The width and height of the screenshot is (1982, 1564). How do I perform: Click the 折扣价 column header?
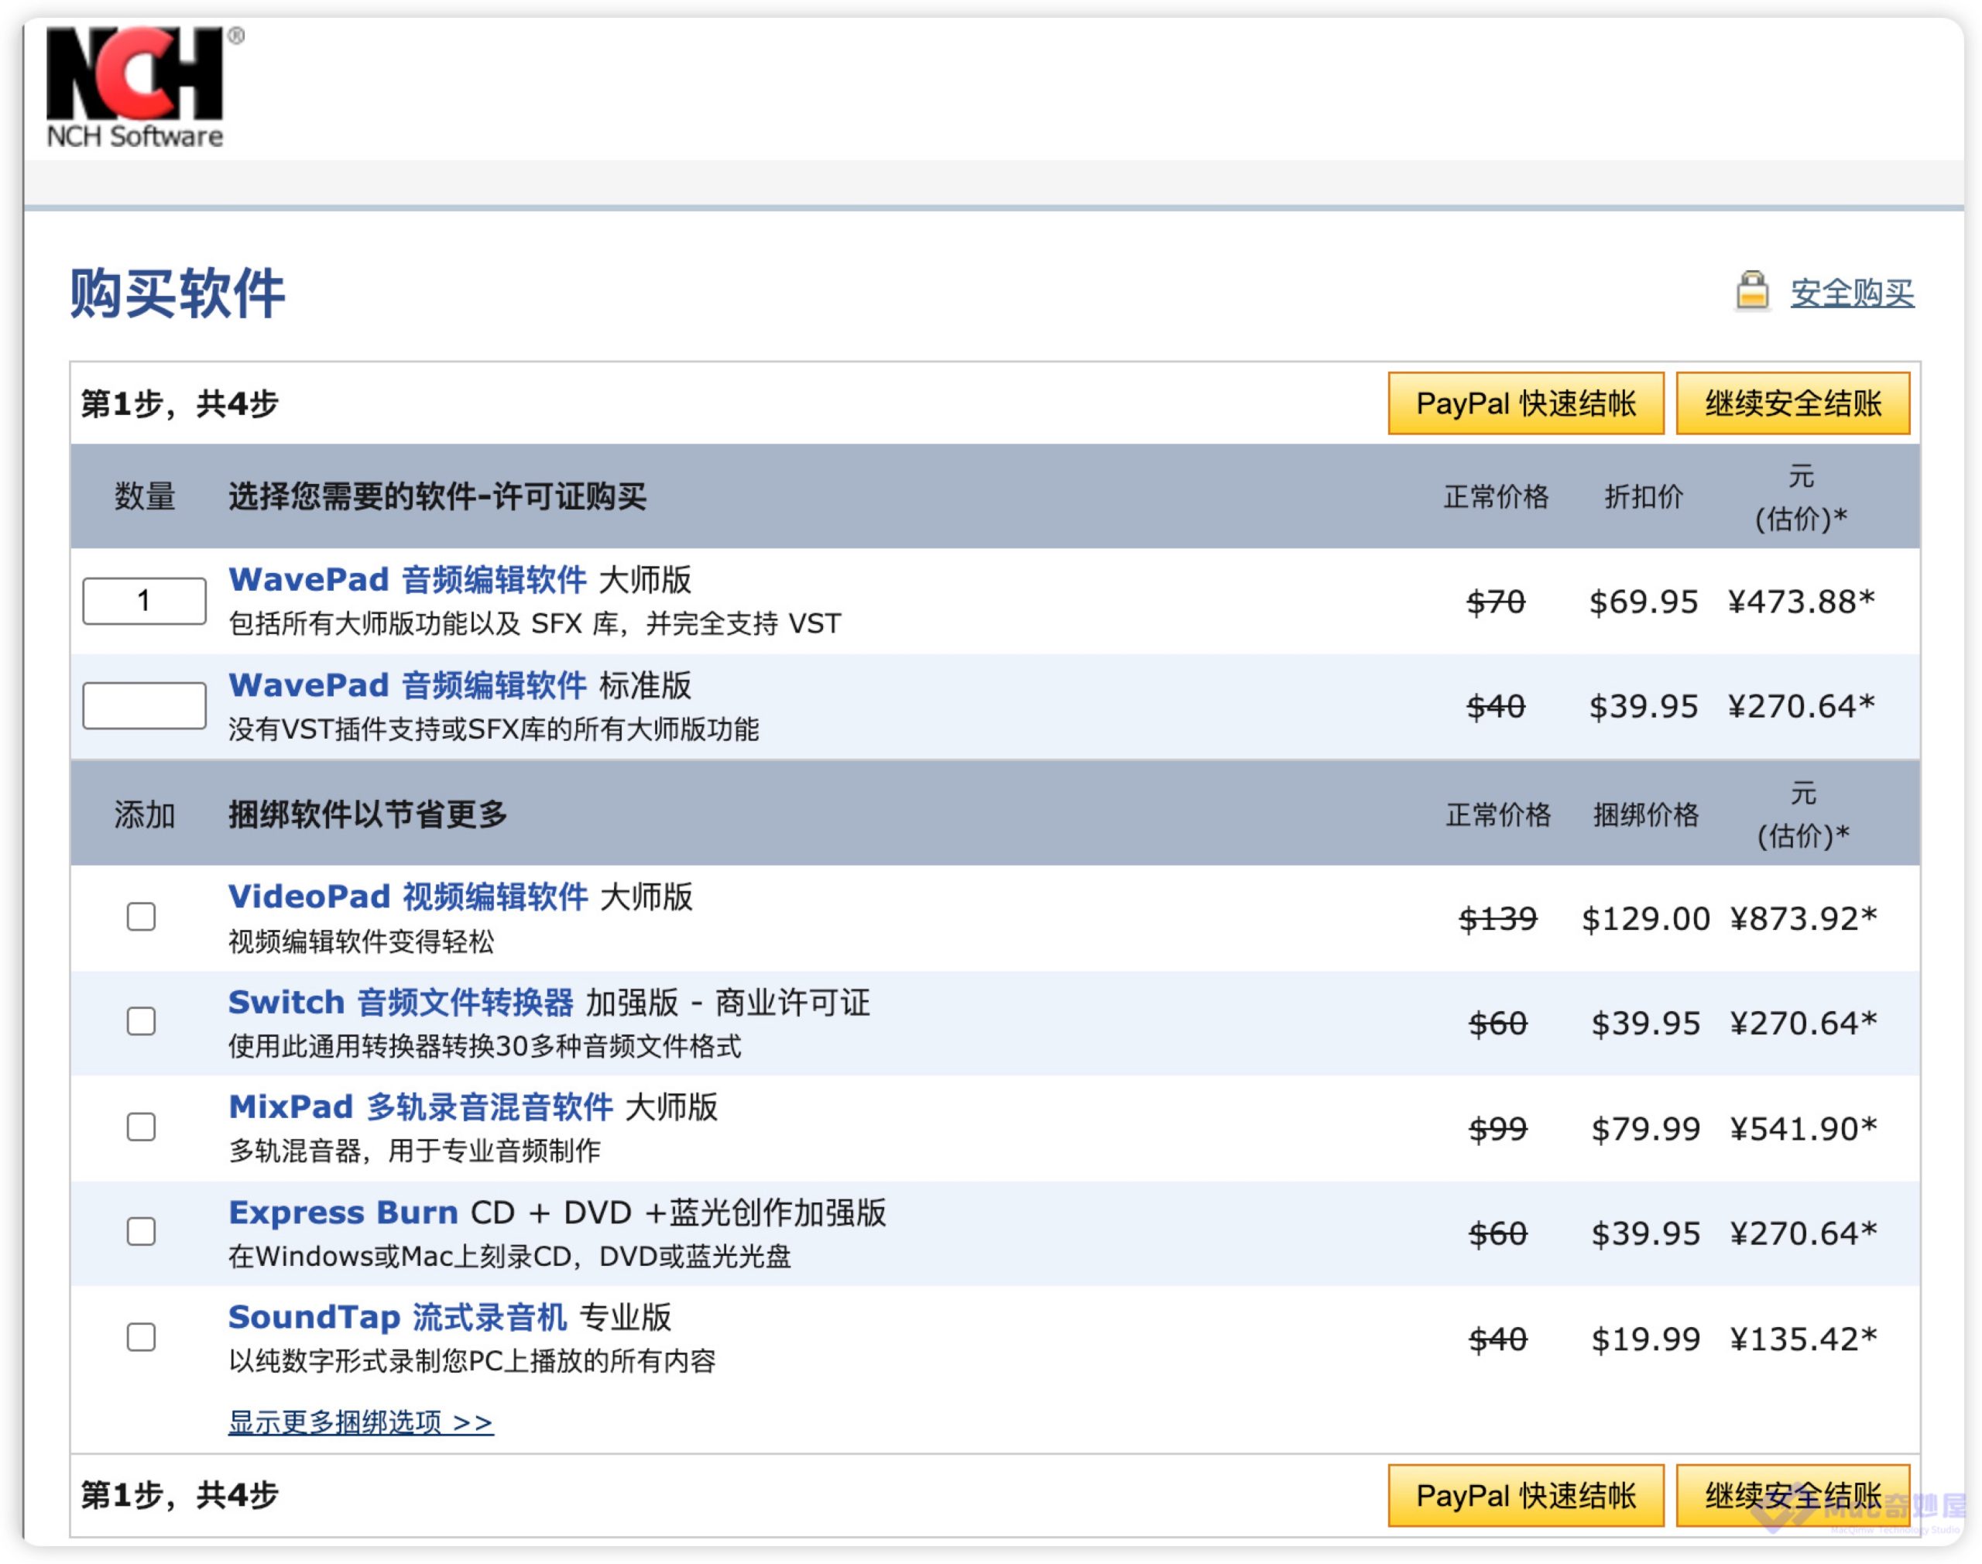pos(1643,496)
